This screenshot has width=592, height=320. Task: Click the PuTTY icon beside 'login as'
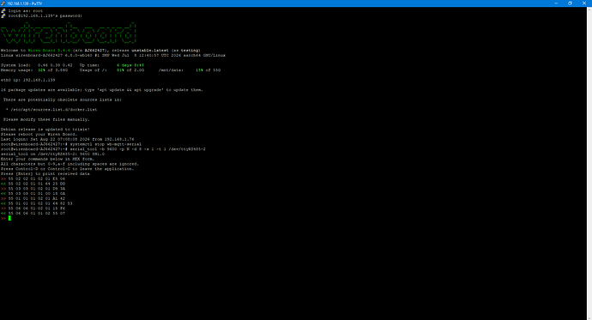click(3, 11)
